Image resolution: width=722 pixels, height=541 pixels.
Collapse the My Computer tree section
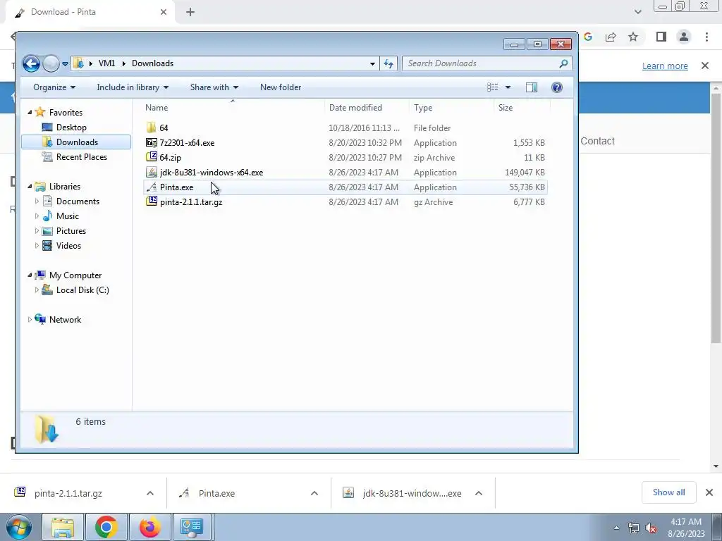[x=30, y=275]
